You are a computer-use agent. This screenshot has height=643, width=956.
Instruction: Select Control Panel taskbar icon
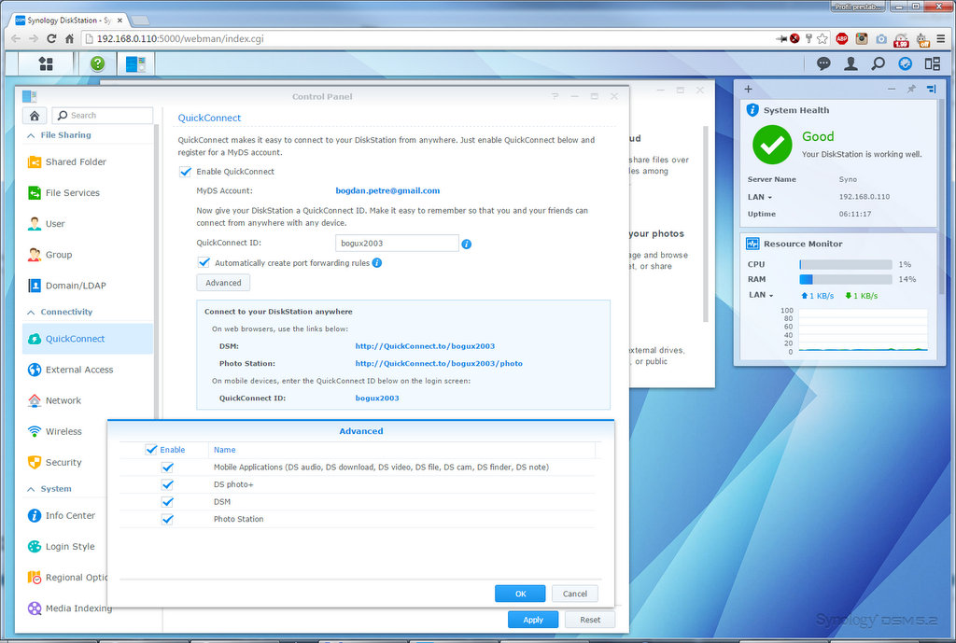click(x=135, y=63)
